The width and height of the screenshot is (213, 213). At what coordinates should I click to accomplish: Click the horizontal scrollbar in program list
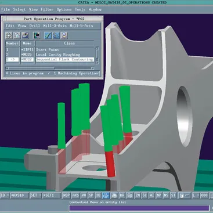(x=50, y=68)
